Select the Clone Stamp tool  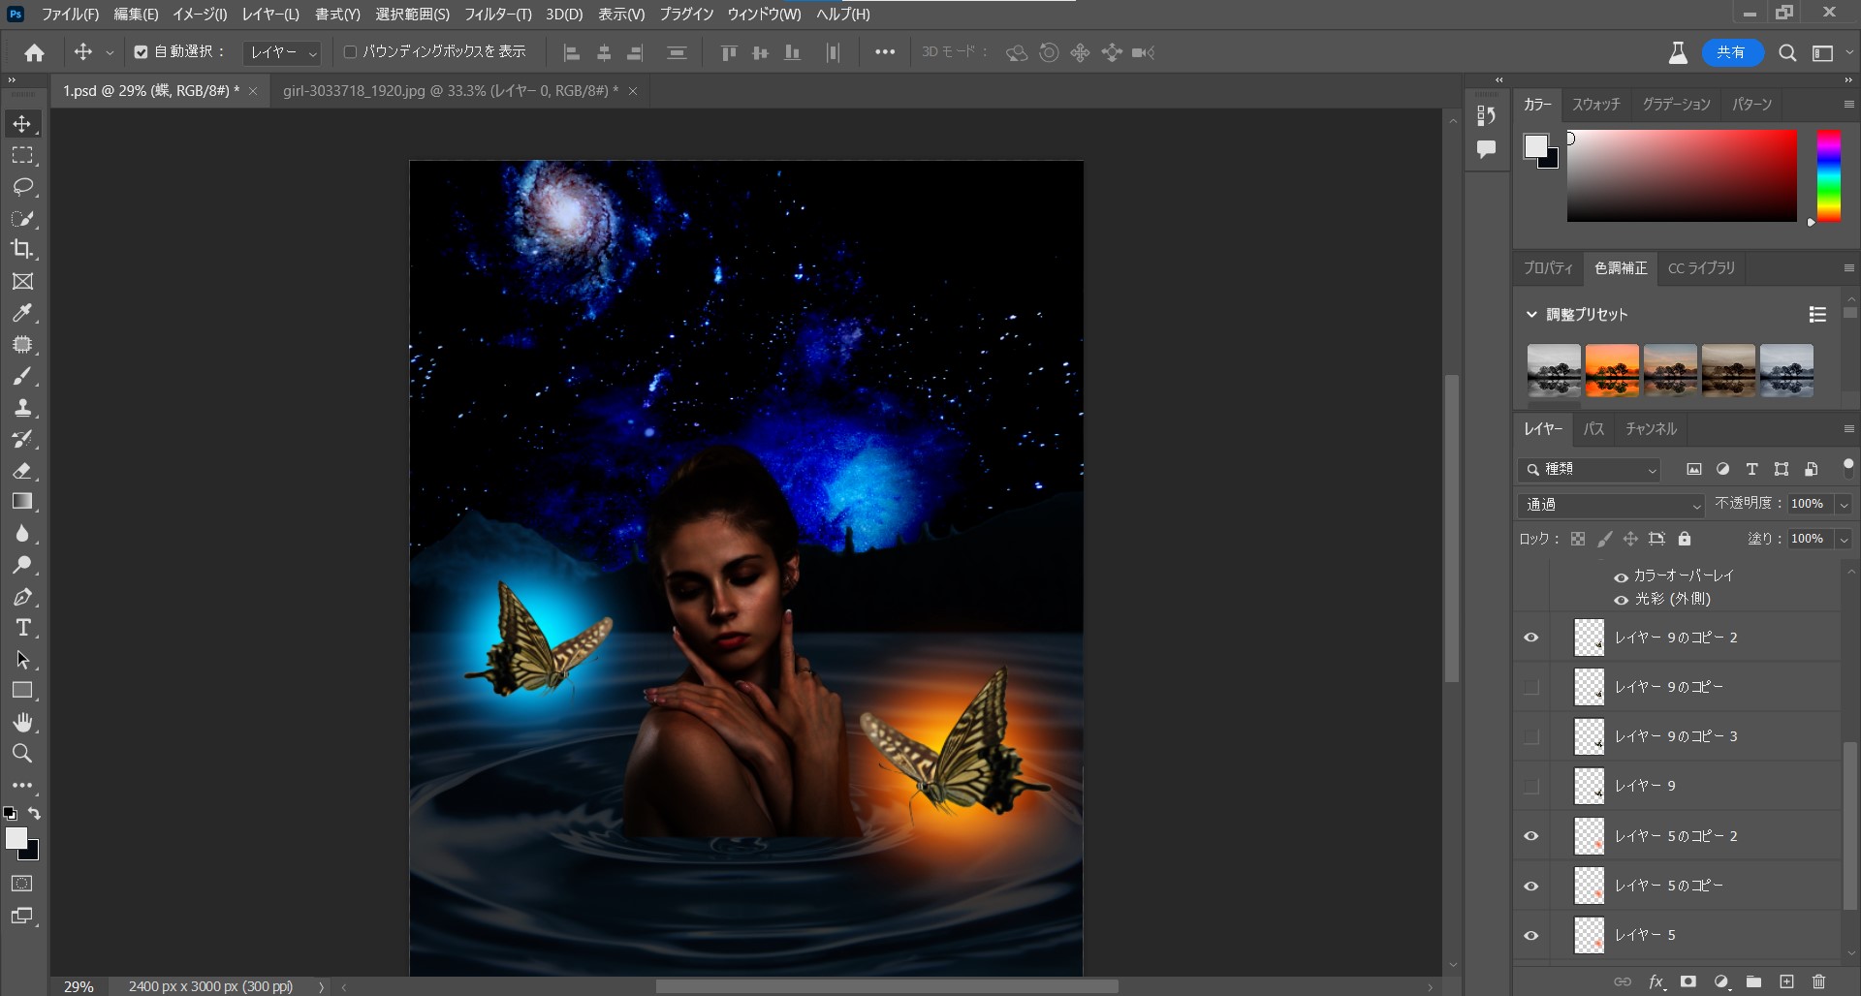22,407
